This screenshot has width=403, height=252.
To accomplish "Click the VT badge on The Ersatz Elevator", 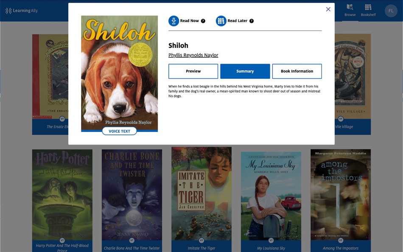I will pos(62,119).
